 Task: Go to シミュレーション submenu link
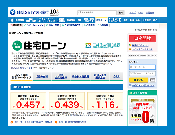point(35,25)
